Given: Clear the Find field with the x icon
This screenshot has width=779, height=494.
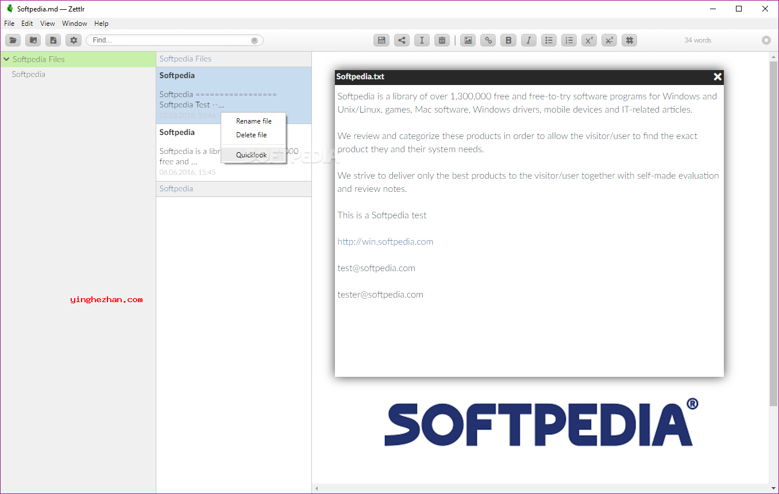Looking at the screenshot, I should (x=254, y=40).
